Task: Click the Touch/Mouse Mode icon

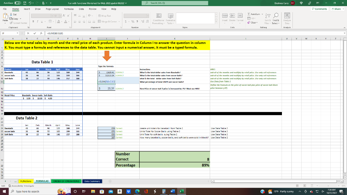Action: (43, 3)
